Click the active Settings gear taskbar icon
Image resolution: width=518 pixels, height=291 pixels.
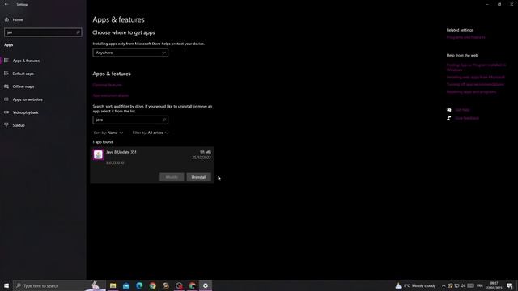(x=206, y=285)
